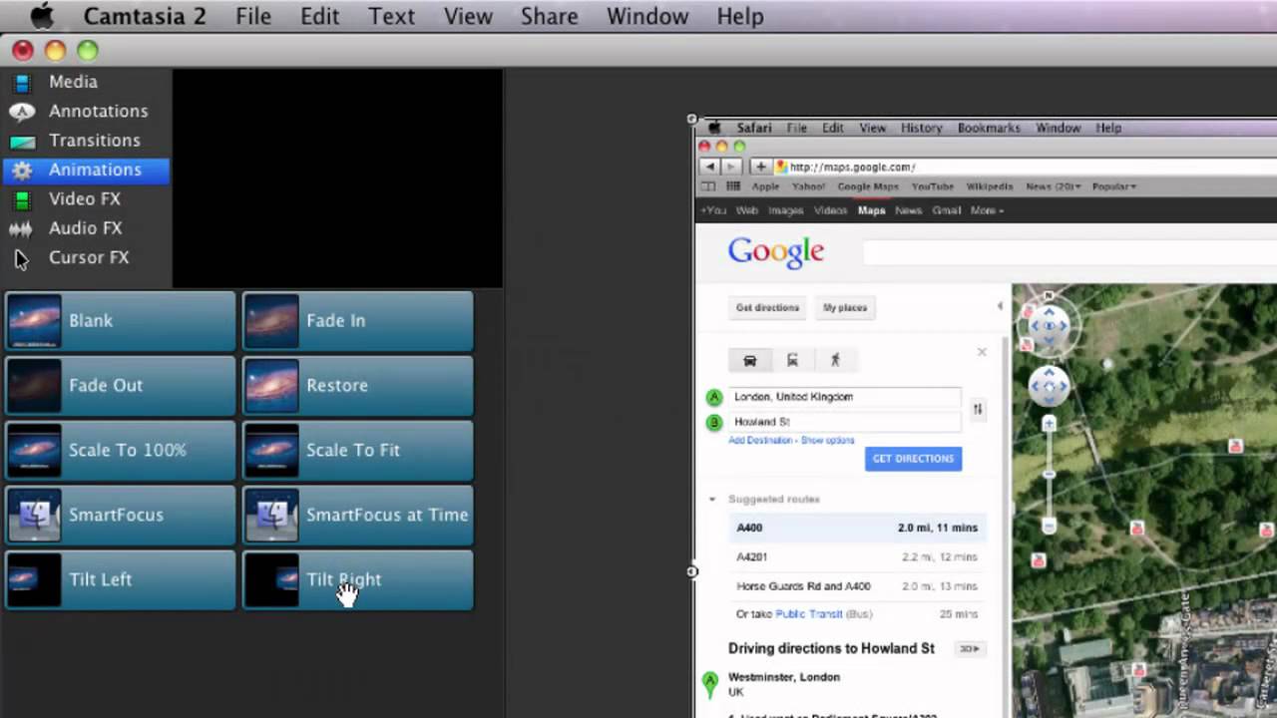Click the map zoom slider handle
The image size is (1277, 718).
click(1049, 475)
